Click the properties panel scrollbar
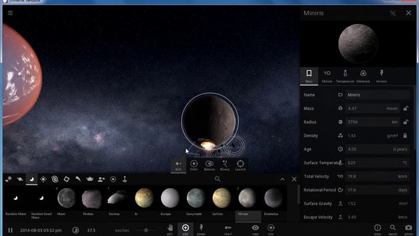This screenshot has height=236, width=419. [414, 118]
